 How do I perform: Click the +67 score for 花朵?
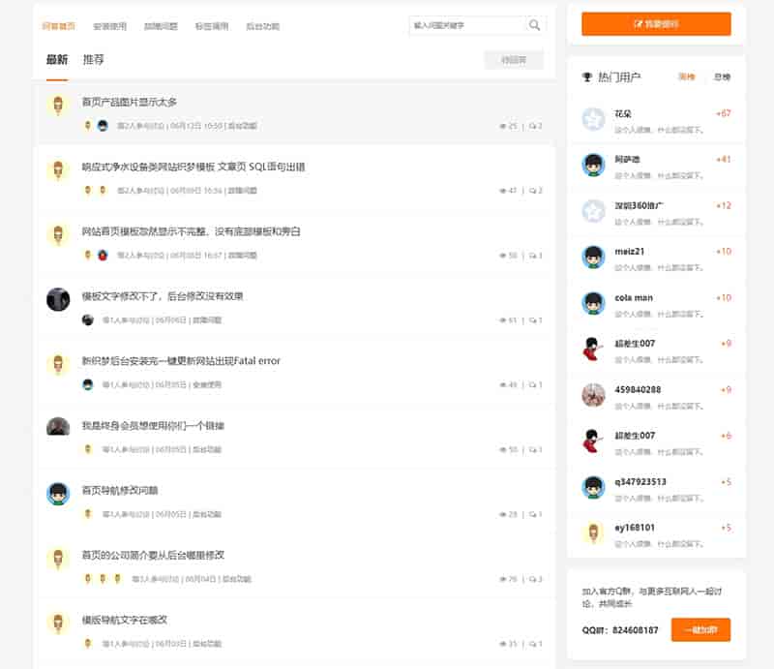[x=723, y=113]
